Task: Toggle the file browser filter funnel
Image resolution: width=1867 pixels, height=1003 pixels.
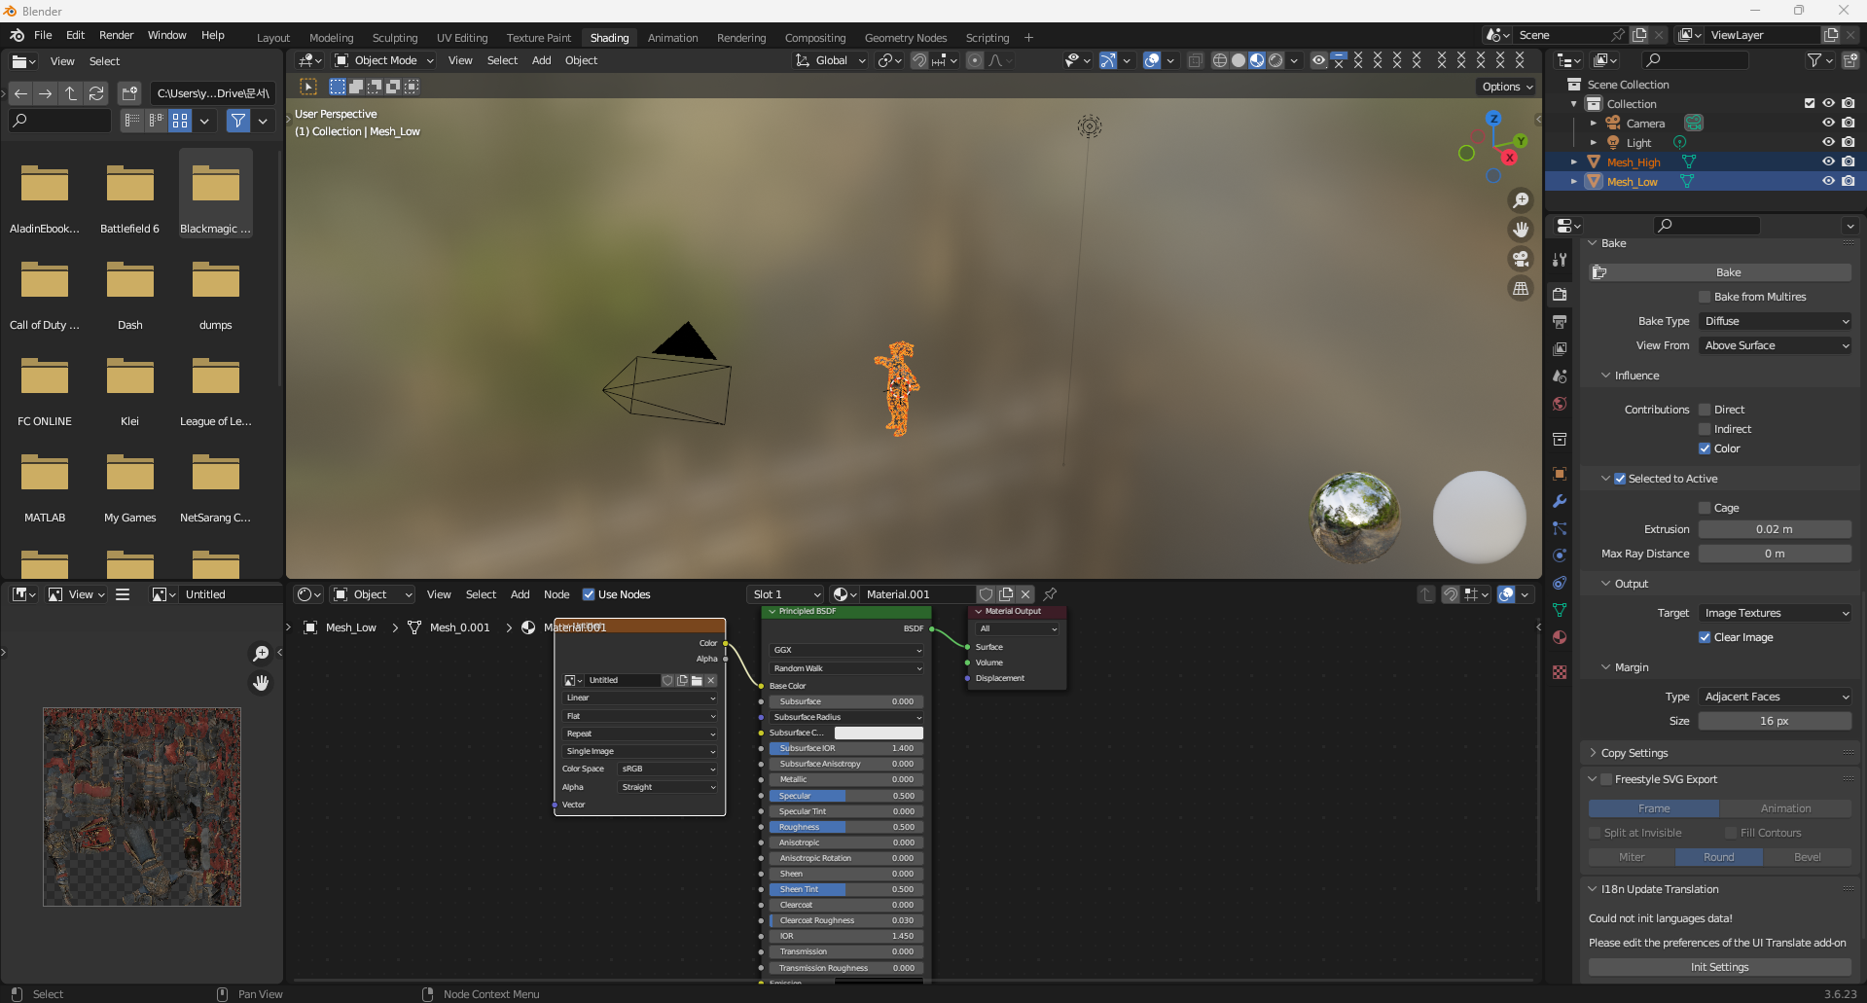Action: coord(238,121)
